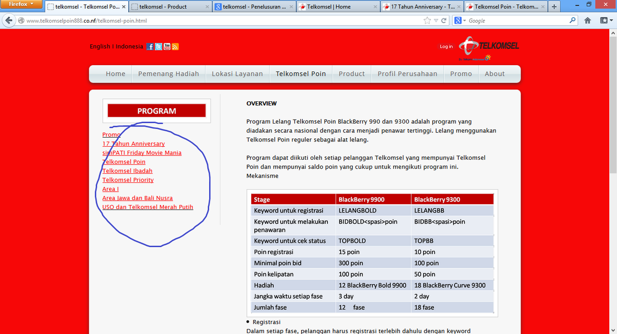617x334 pixels.
Task: Open 'Area I' sidebar link
Action: [110, 189]
